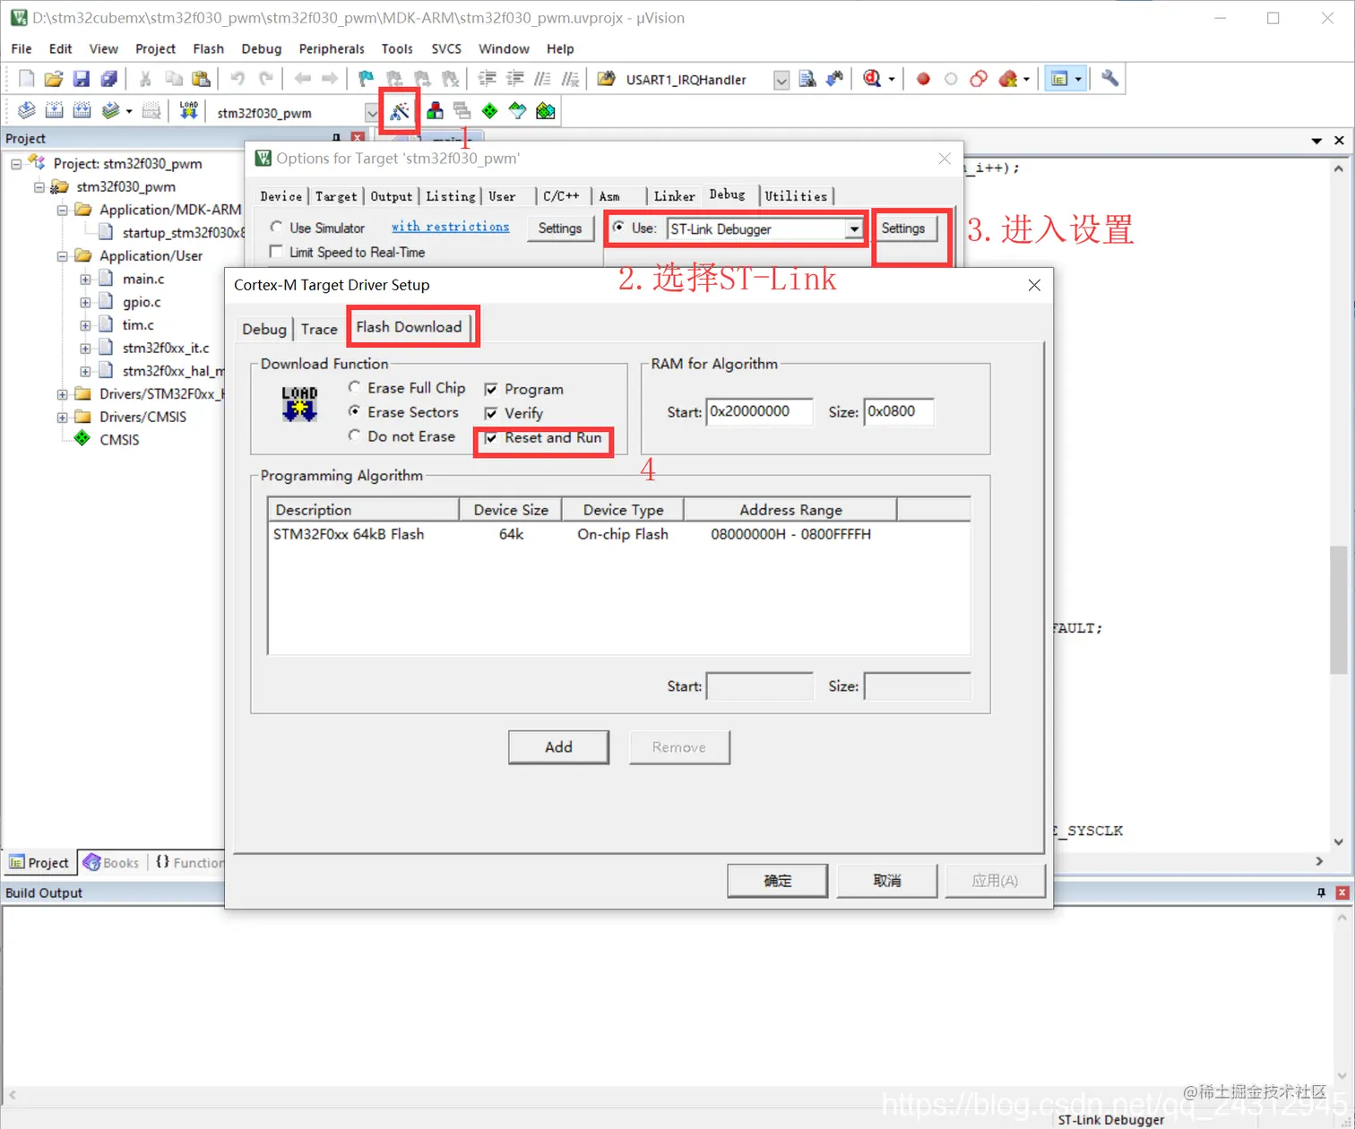Click the Add programming algorithm button
1355x1129 pixels.
[x=558, y=747]
